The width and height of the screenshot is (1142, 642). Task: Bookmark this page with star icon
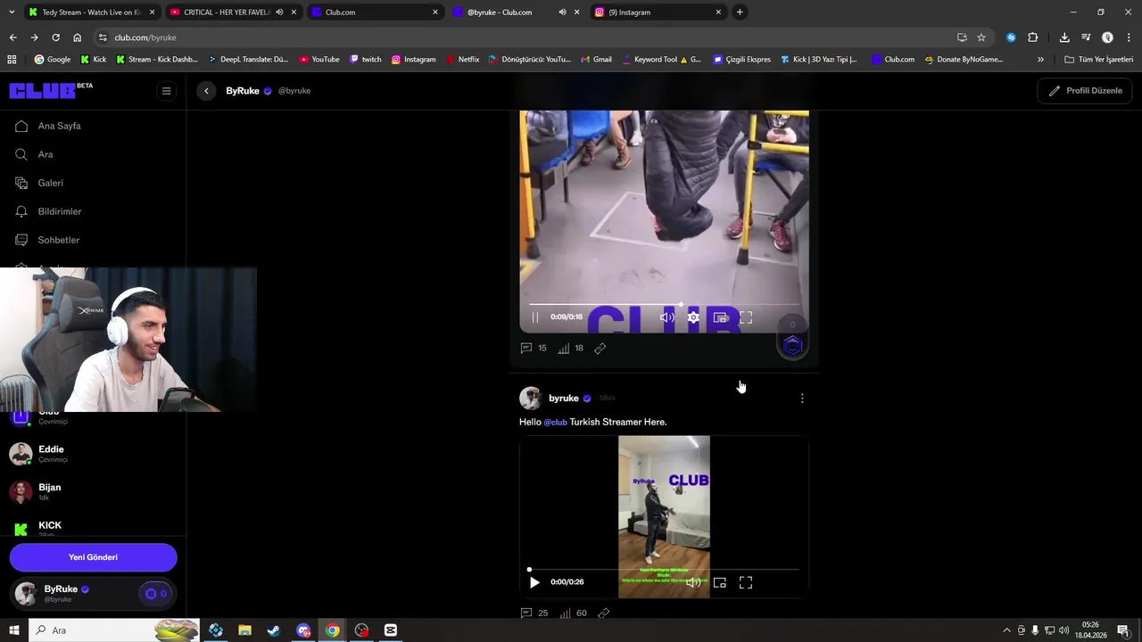coord(981,37)
